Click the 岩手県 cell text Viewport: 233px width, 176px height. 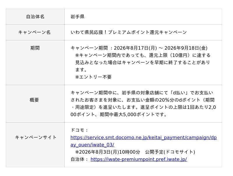(77, 17)
